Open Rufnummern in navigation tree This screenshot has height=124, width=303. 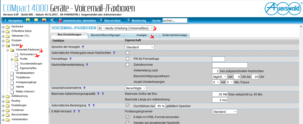coord(27,54)
